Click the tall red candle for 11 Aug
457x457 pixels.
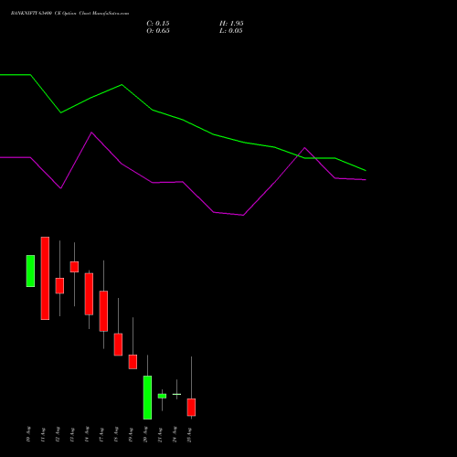click(45, 278)
